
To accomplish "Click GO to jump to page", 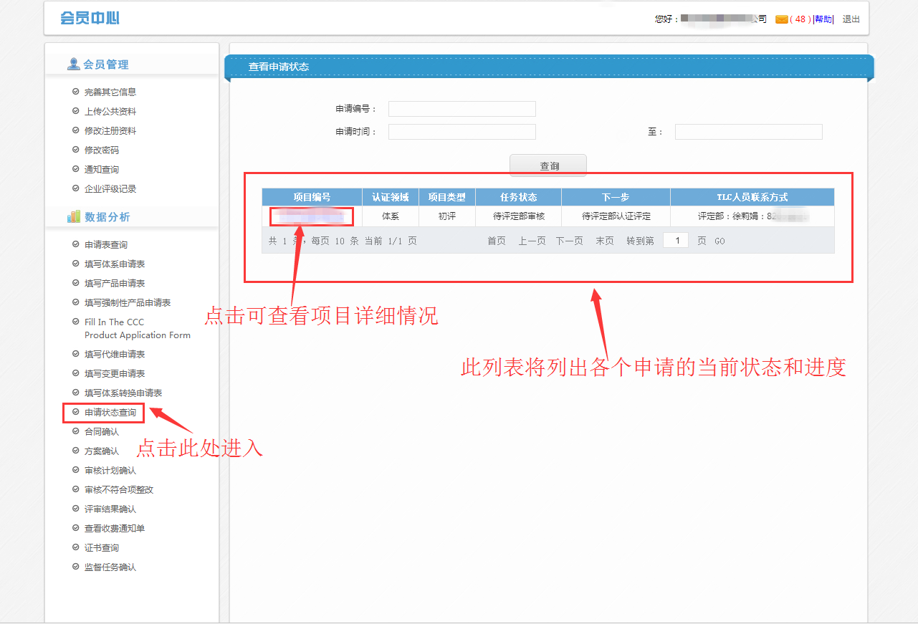I will point(719,241).
